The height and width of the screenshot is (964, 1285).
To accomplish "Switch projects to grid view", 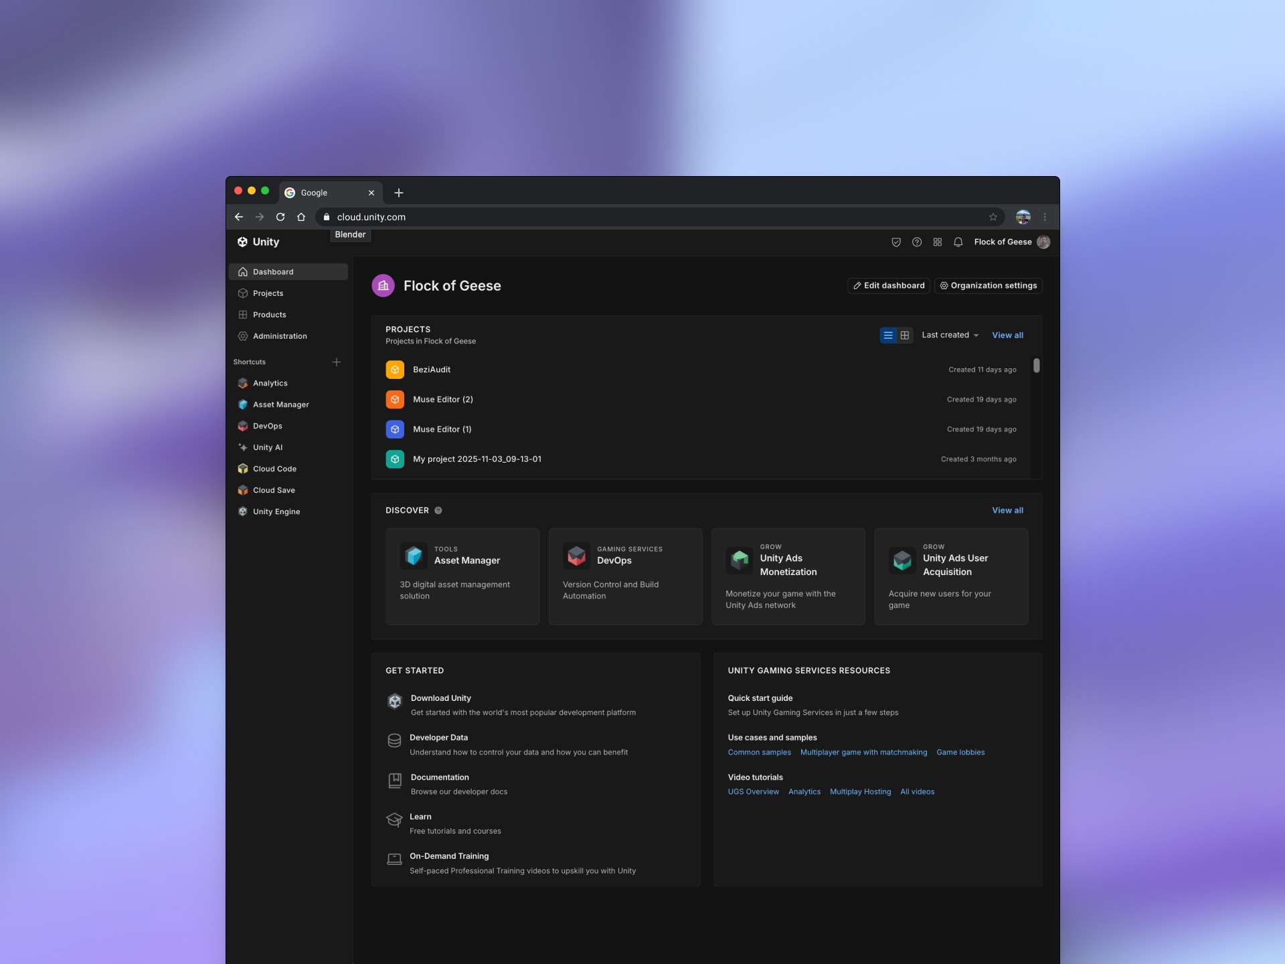I will [x=905, y=335].
